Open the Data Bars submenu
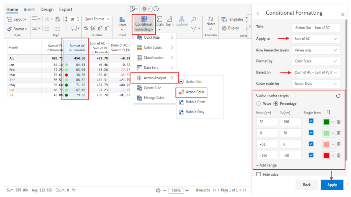Viewport: 351px width, 197px height. [x=155, y=67]
